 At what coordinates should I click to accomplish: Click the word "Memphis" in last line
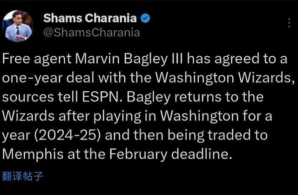coord(33,154)
